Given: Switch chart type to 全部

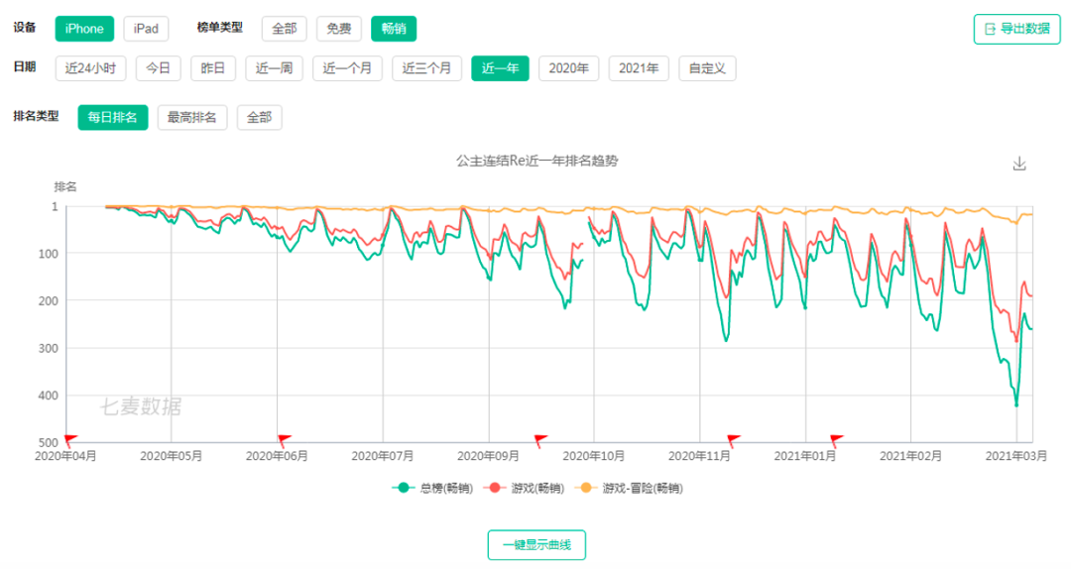Looking at the screenshot, I should [x=284, y=29].
